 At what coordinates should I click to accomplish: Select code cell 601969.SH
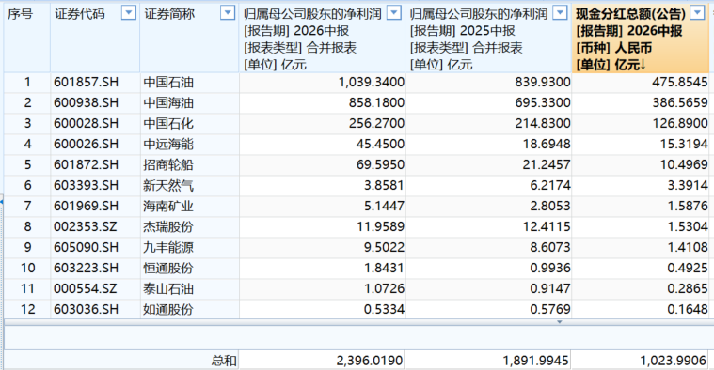pos(86,206)
